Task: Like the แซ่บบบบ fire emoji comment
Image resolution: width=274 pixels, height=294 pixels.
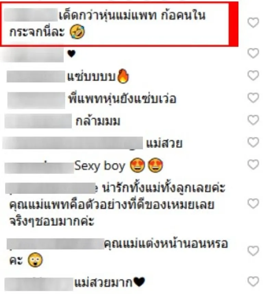Action: (253, 75)
